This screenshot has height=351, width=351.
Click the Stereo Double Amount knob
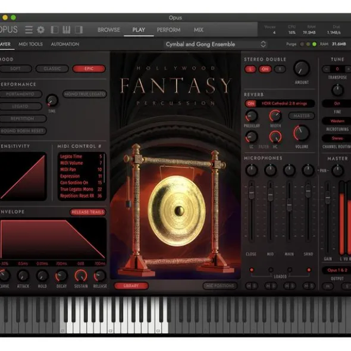(x=302, y=68)
